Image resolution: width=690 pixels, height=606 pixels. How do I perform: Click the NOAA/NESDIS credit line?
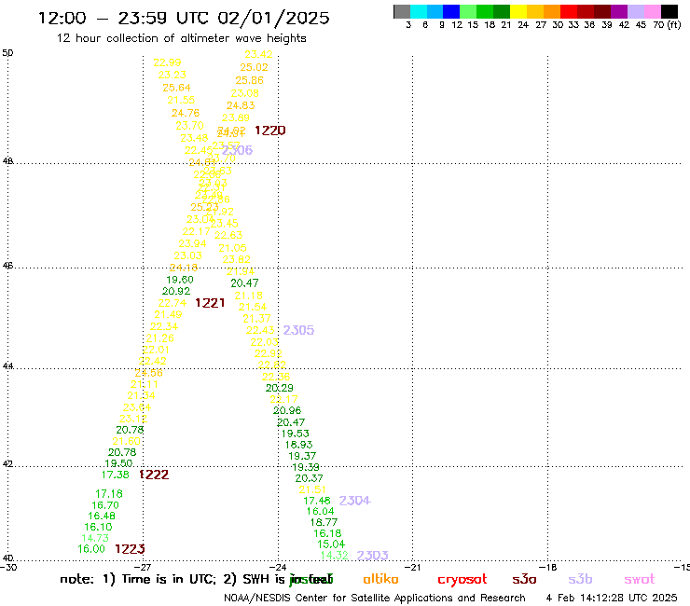[375, 598]
